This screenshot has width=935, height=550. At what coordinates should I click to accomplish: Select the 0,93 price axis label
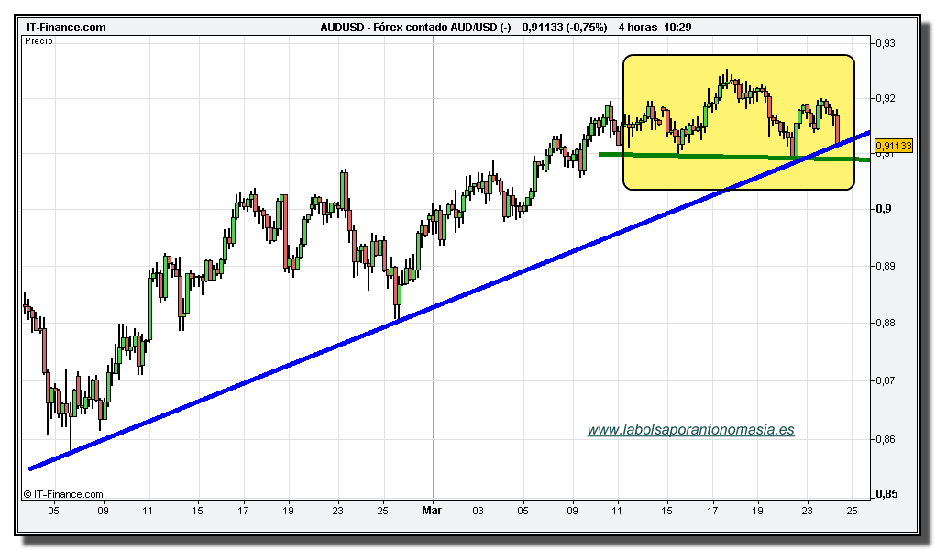click(885, 44)
